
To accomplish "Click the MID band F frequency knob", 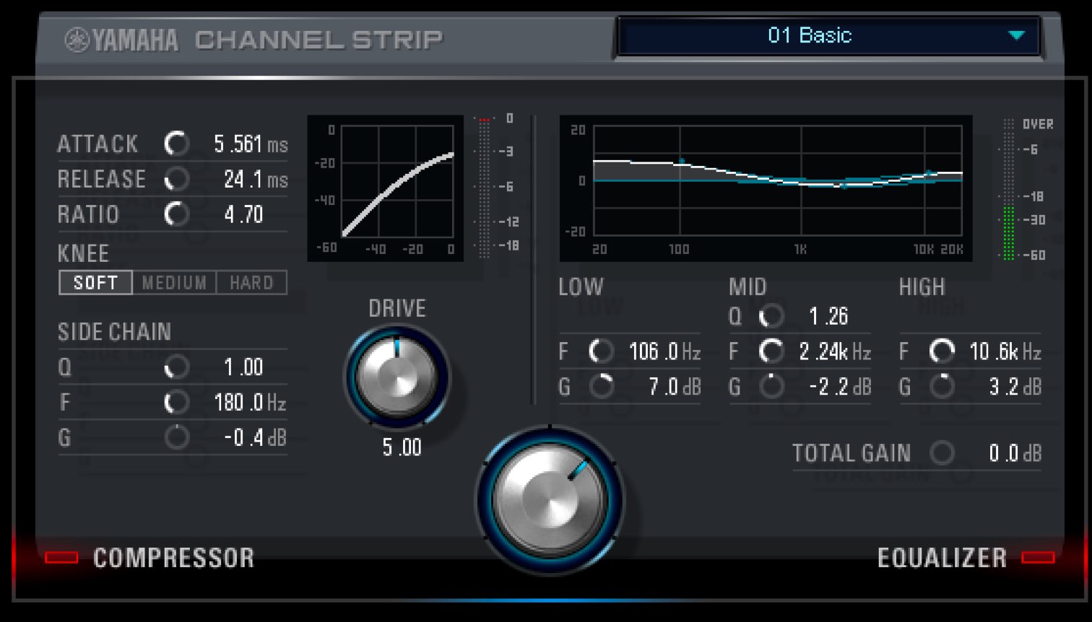I will coord(771,351).
